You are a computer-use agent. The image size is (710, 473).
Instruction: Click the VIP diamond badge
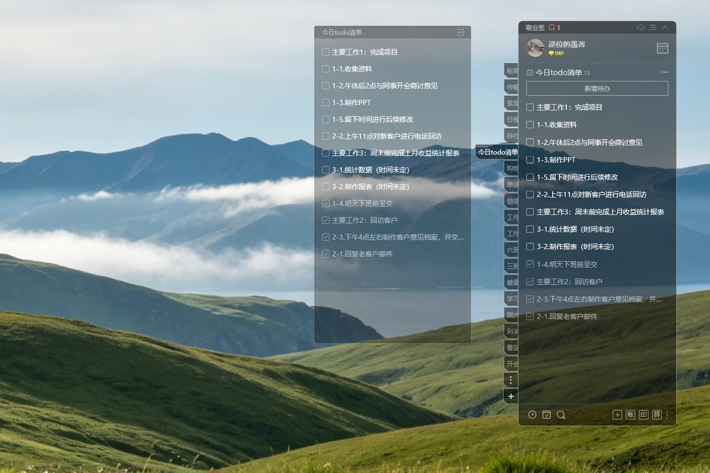(556, 53)
